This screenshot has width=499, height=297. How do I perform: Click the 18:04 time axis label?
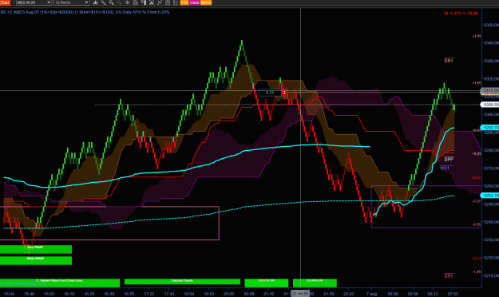(x=188, y=294)
